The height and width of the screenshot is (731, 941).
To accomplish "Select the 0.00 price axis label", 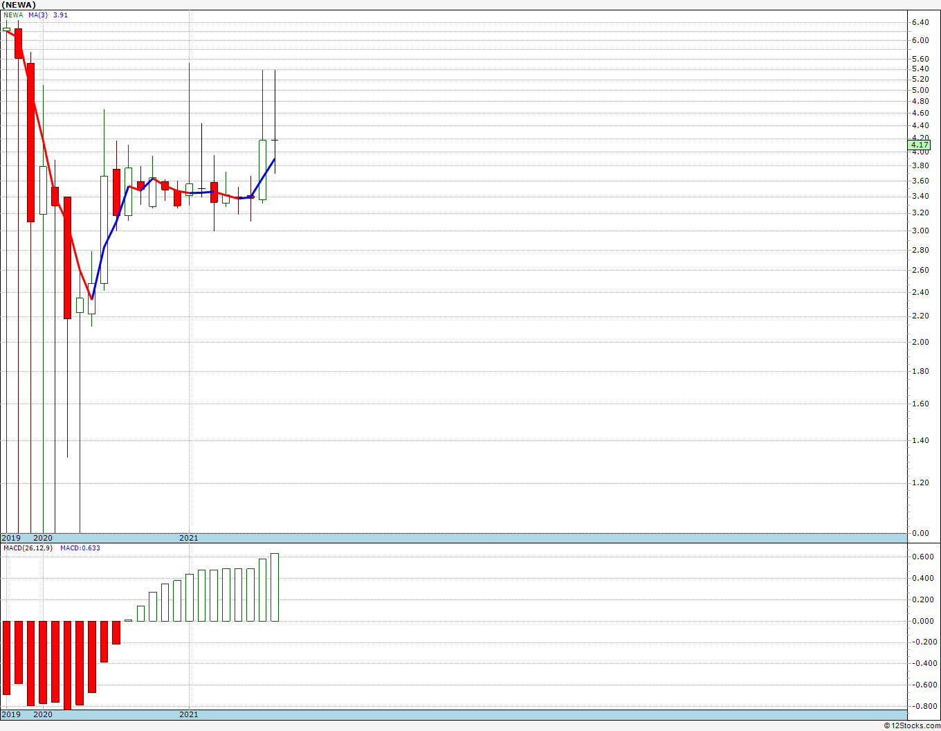I will pos(920,534).
